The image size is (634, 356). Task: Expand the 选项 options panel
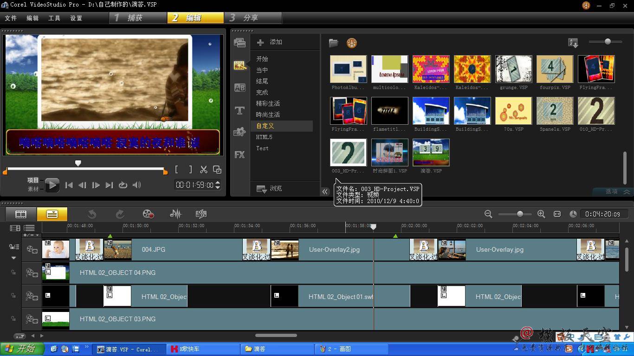click(613, 191)
